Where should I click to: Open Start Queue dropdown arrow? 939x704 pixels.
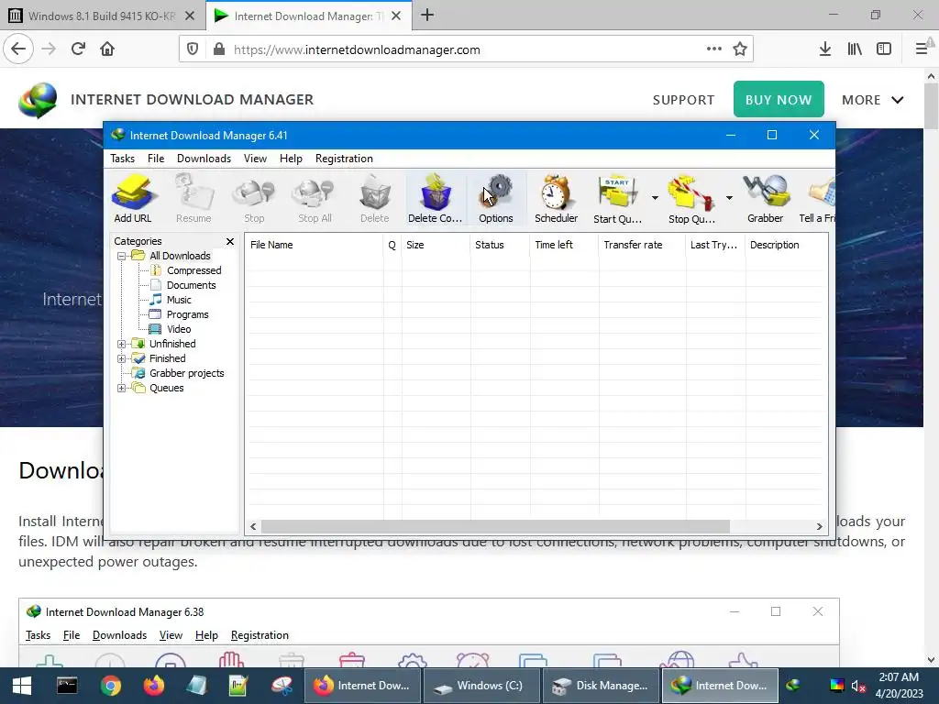pyautogui.click(x=655, y=198)
